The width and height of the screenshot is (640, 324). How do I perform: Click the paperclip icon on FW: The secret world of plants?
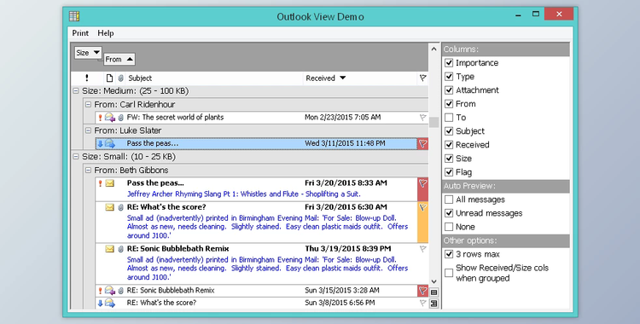pos(121,118)
